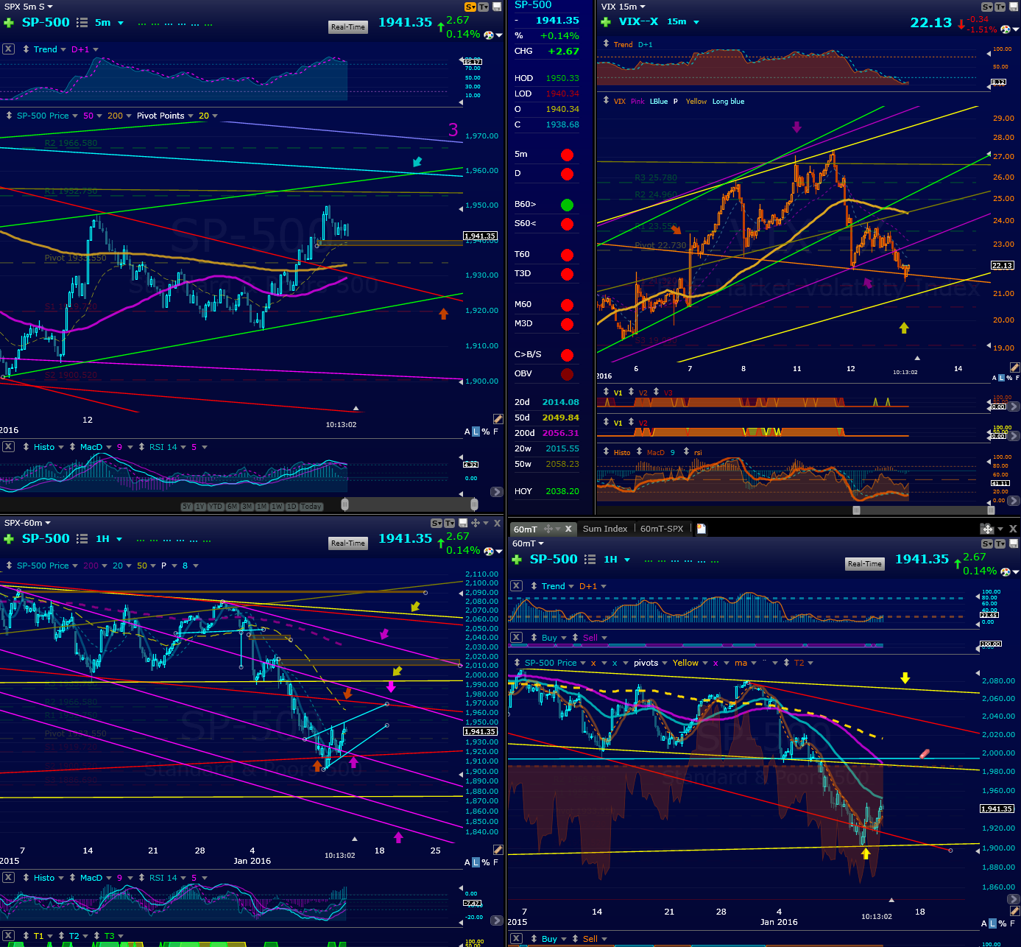The image size is (1021, 947).
Task: Close the 60mT tab
Action: coord(568,529)
